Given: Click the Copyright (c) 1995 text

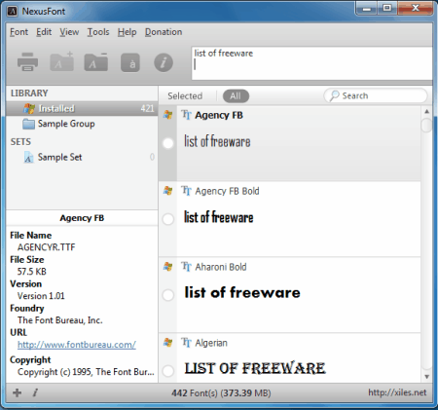Looking at the screenshot, I should click(86, 372).
